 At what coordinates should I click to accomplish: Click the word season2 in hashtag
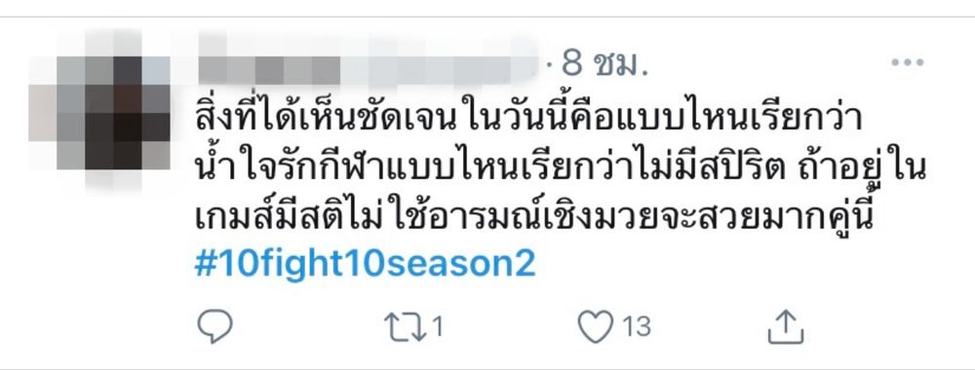point(463,265)
